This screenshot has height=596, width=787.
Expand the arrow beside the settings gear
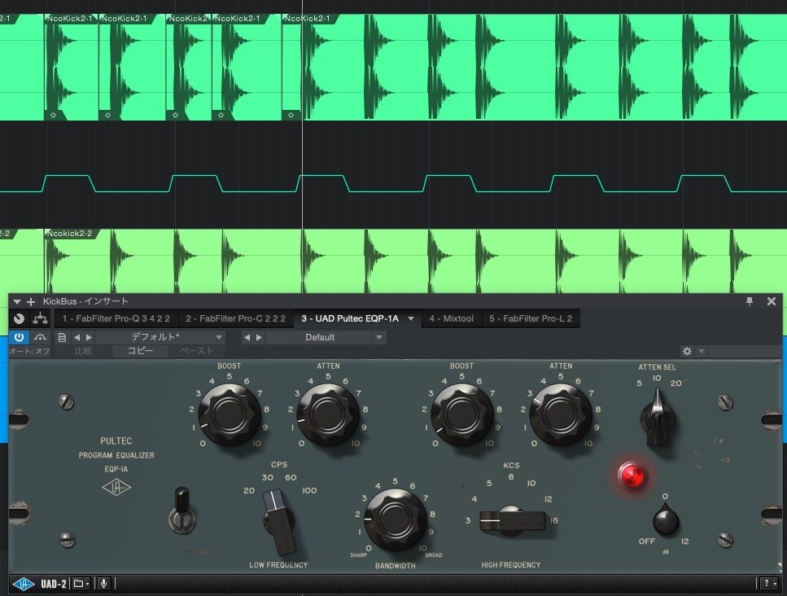click(702, 351)
